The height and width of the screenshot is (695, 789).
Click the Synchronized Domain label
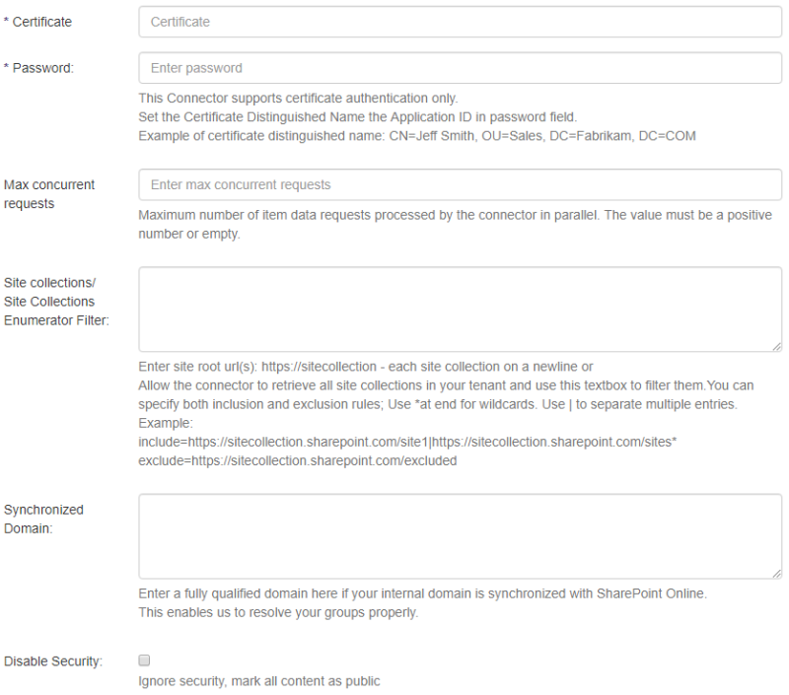pyautogui.click(x=43, y=520)
